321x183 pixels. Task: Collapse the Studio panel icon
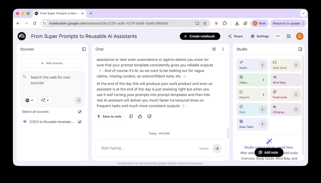(x=300, y=49)
